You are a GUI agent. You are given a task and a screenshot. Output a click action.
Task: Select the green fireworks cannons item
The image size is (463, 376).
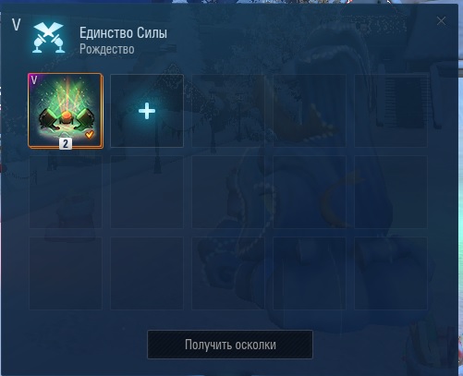[x=66, y=111]
